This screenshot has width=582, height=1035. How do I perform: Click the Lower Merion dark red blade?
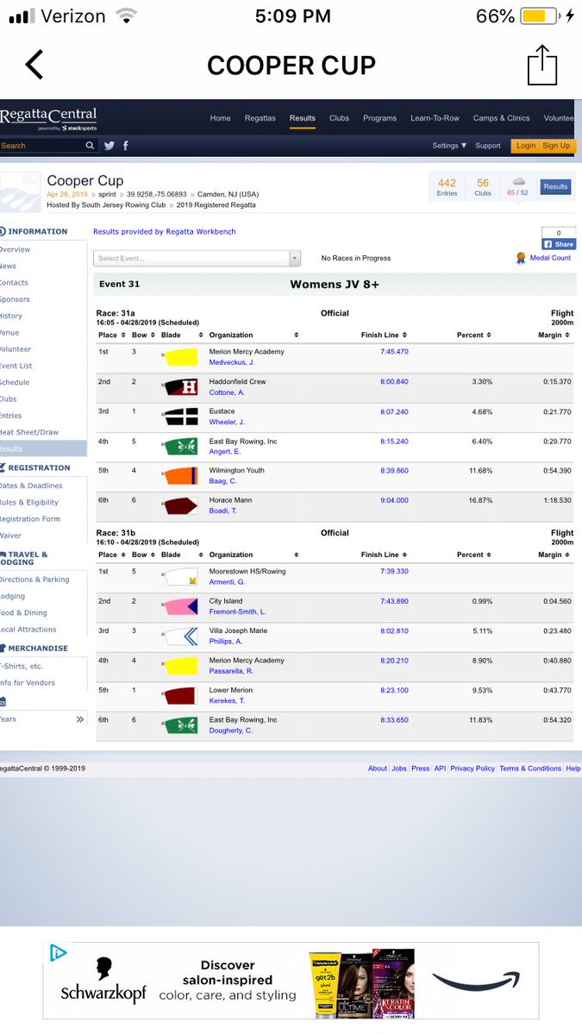(179, 695)
